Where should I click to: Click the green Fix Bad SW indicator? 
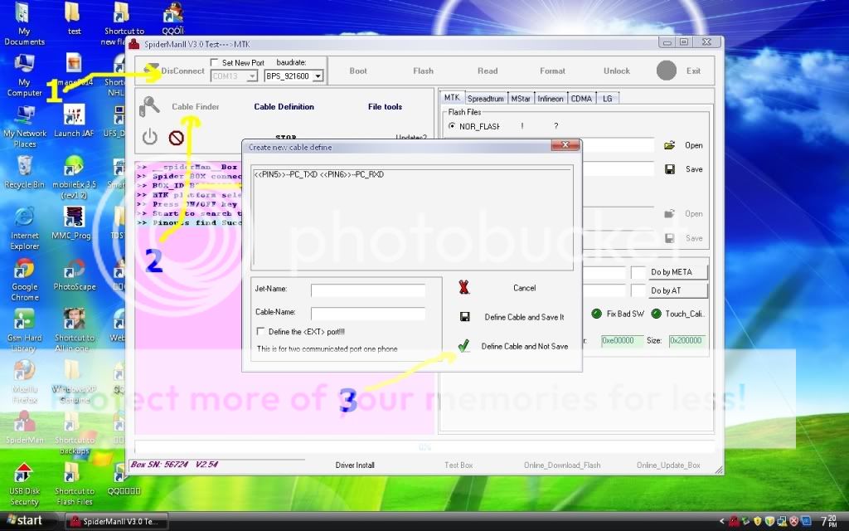[x=596, y=314]
